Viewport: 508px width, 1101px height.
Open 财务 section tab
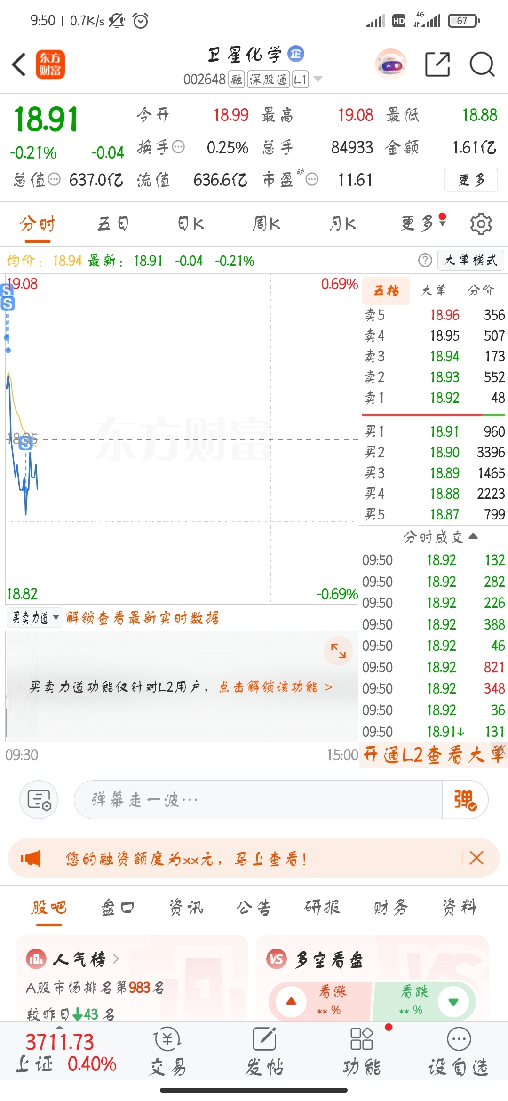coord(390,907)
